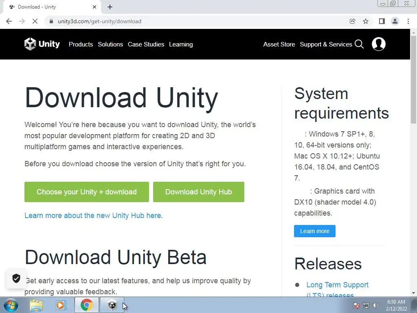Open the Solutions menu

pyautogui.click(x=110, y=44)
